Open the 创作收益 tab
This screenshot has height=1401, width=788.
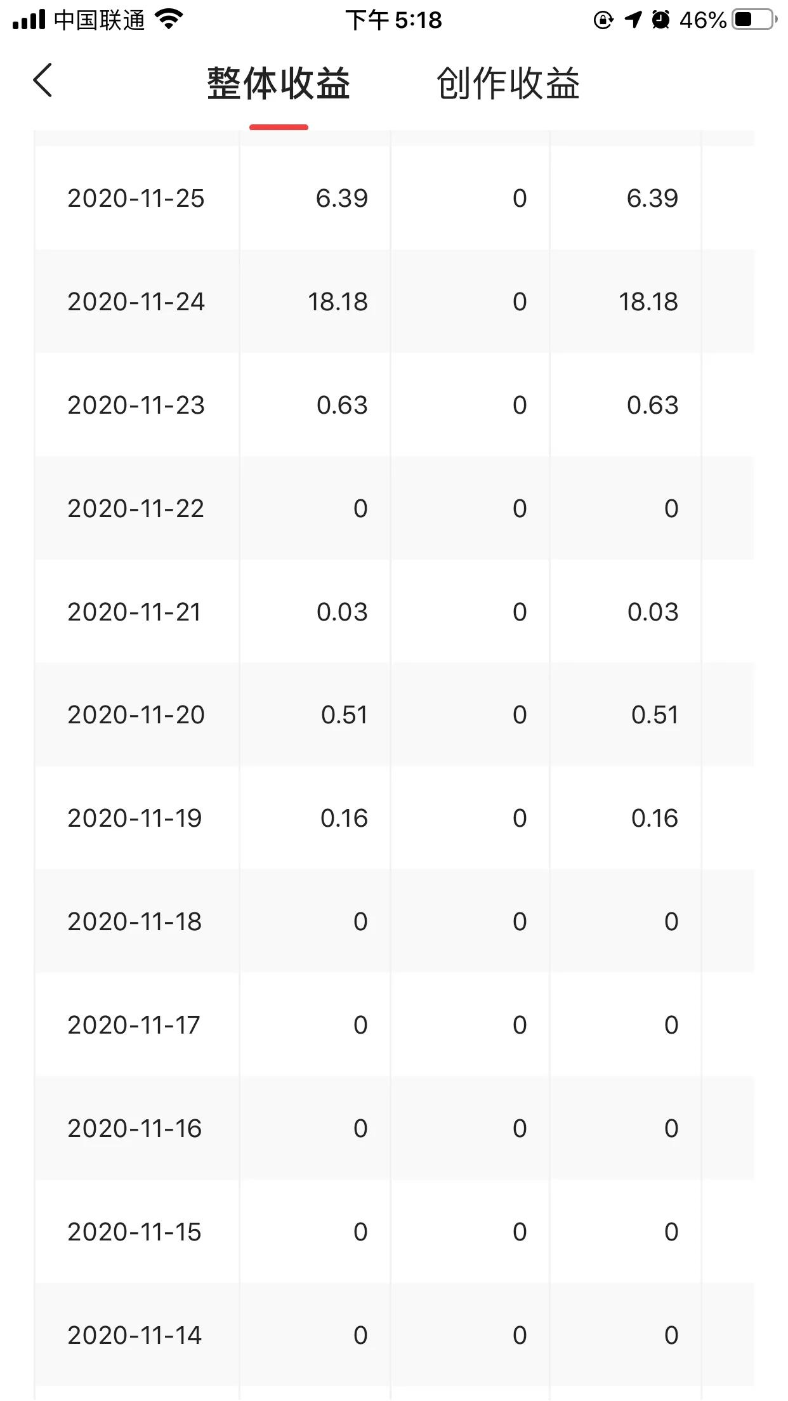pyautogui.click(x=508, y=84)
